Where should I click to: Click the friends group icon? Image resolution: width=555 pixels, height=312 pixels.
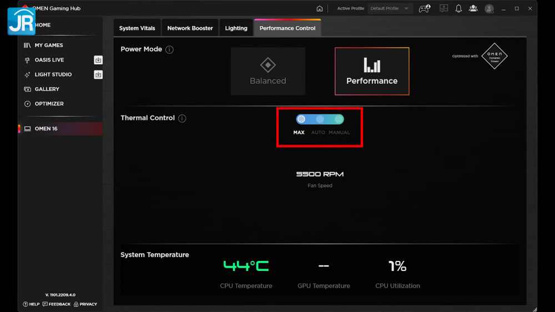coord(473,8)
